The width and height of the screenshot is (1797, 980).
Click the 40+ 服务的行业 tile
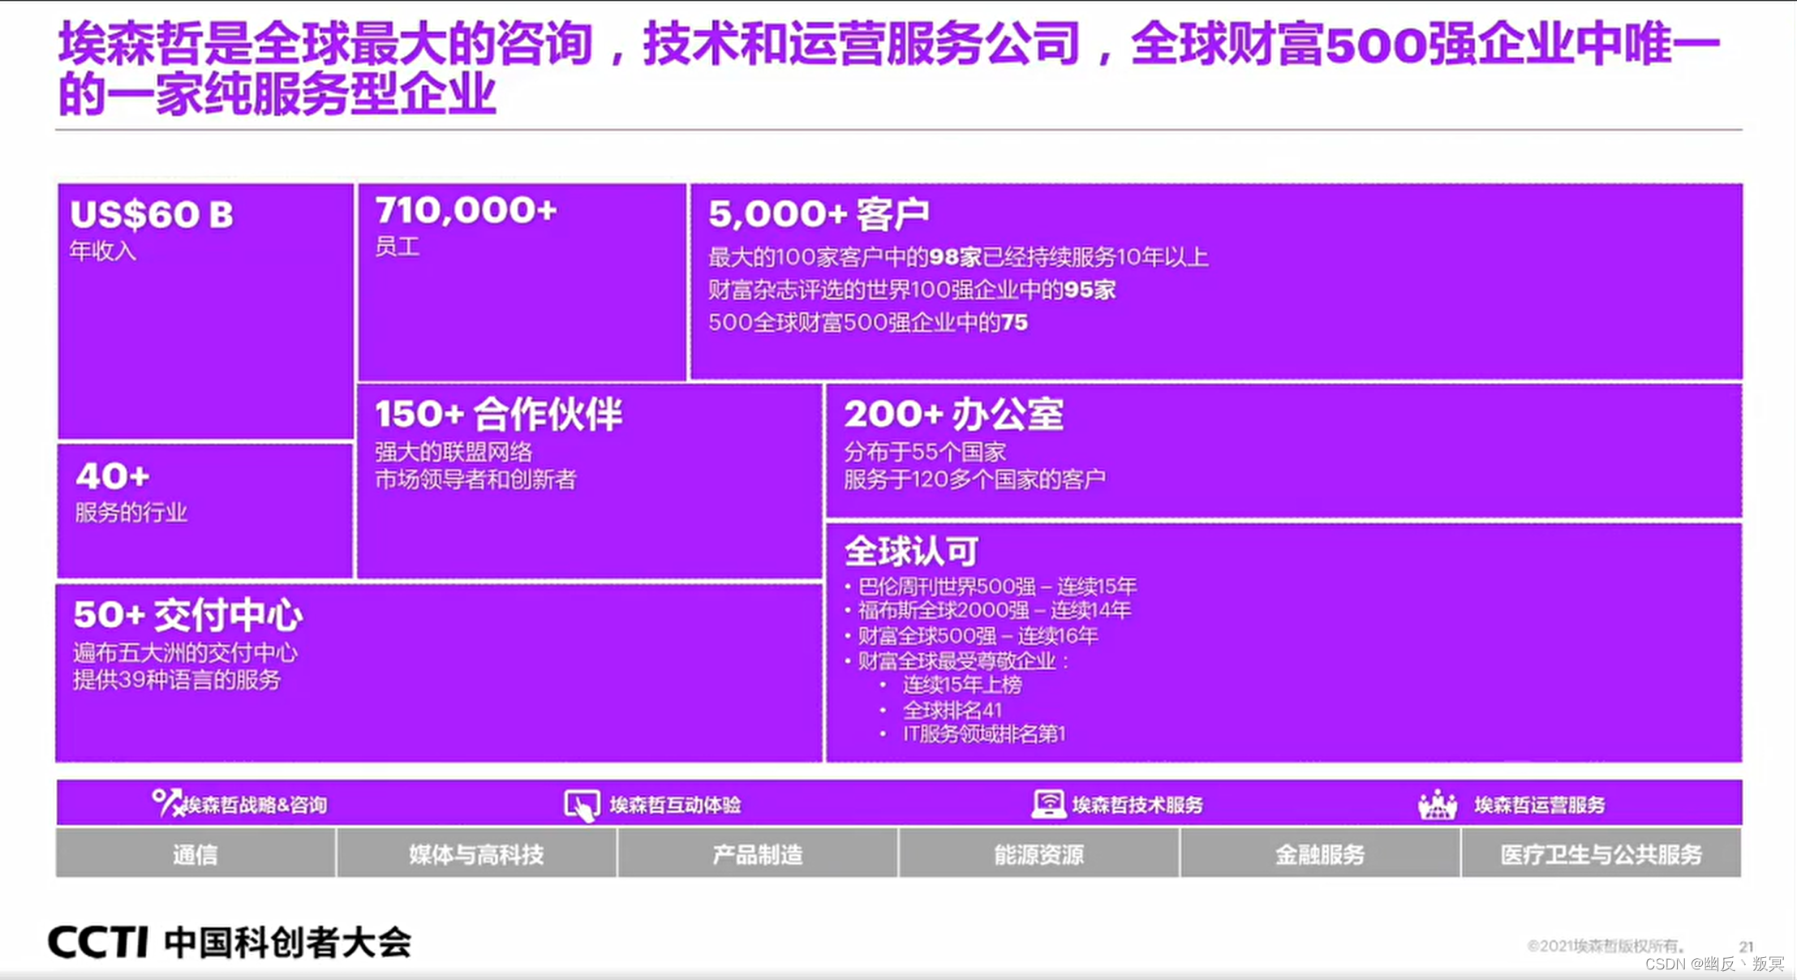point(205,509)
